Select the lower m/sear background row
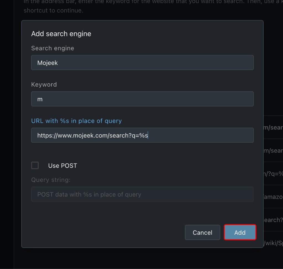 point(273,150)
